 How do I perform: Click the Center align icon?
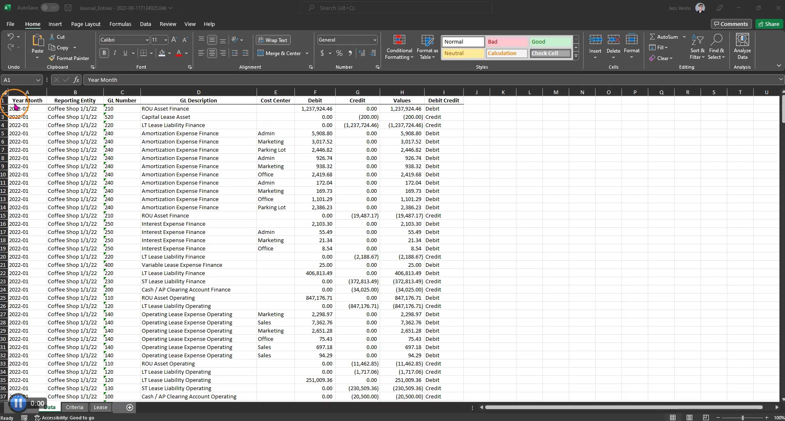[x=212, y=53]
